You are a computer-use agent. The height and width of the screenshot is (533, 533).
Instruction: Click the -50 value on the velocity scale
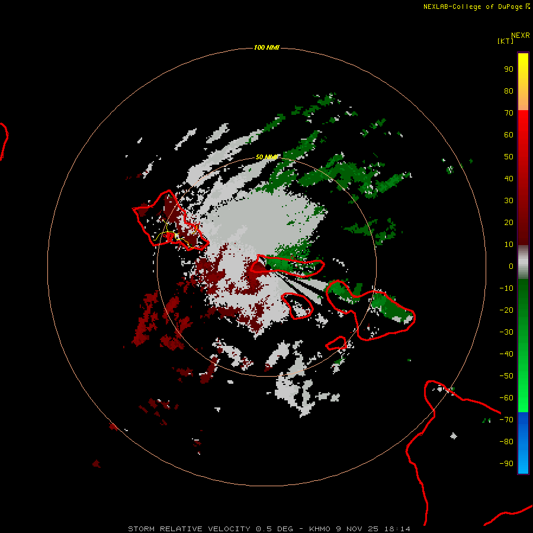[x=506, y=376]
